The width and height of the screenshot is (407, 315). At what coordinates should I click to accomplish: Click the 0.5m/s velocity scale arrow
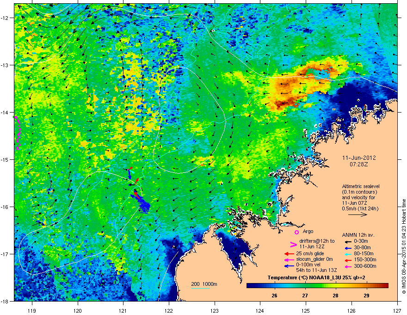tap(358, 214)
